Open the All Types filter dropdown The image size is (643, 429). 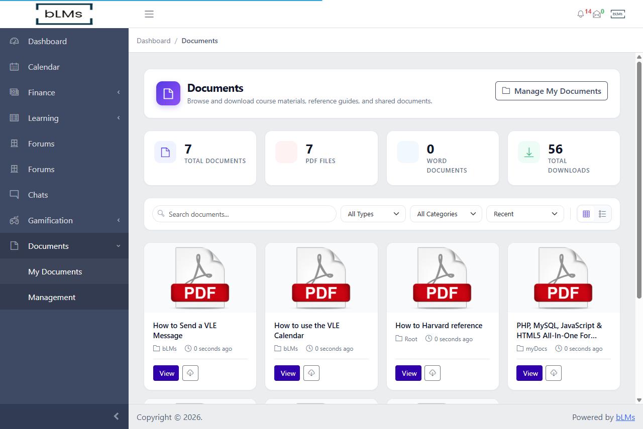pos(373,214)
